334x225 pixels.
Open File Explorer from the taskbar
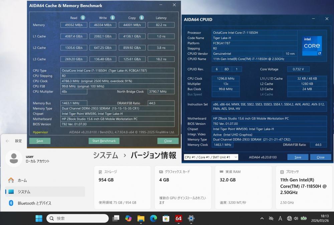141,218
